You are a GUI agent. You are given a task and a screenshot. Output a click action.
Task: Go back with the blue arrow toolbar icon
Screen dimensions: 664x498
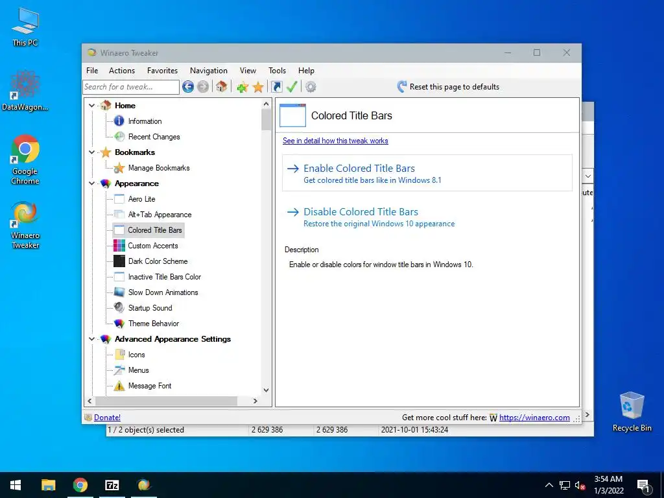[x=188, y=87]
